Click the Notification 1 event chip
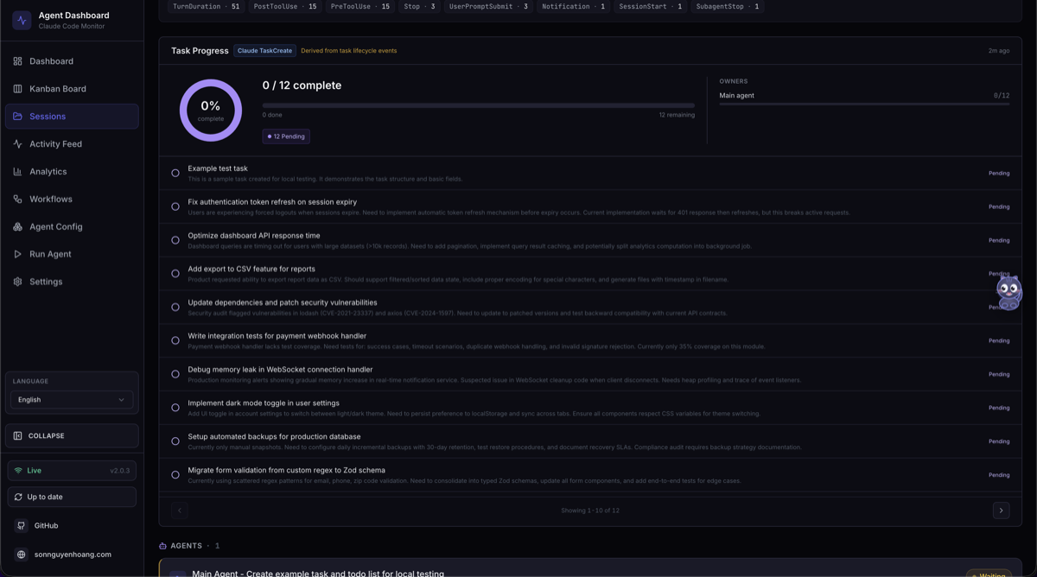Image resolution: width=1037 pixels, height=577 pixels. (x=574, y=6)
